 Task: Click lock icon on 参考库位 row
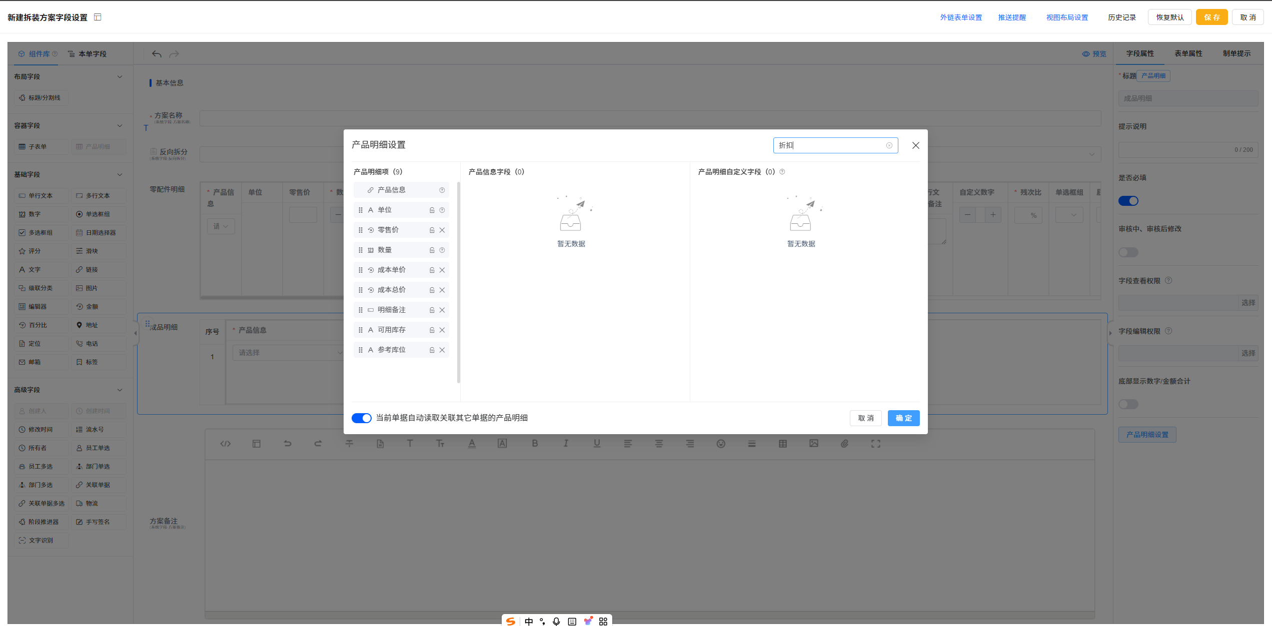(432, 350)
